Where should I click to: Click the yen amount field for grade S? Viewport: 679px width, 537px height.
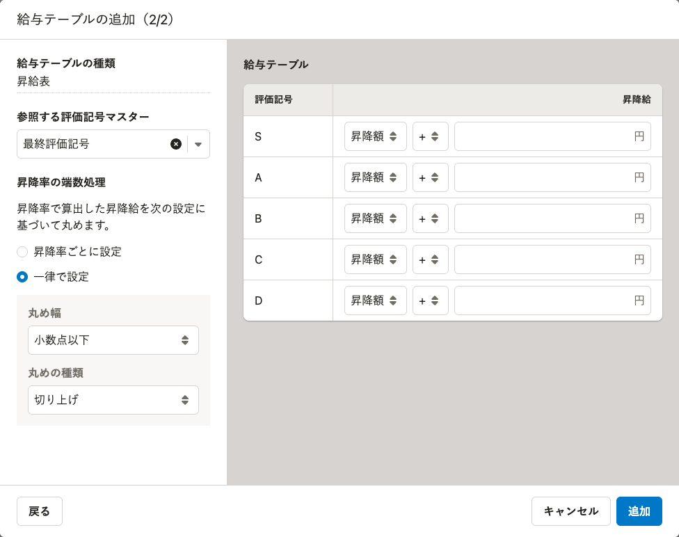[x=544, y=136]
